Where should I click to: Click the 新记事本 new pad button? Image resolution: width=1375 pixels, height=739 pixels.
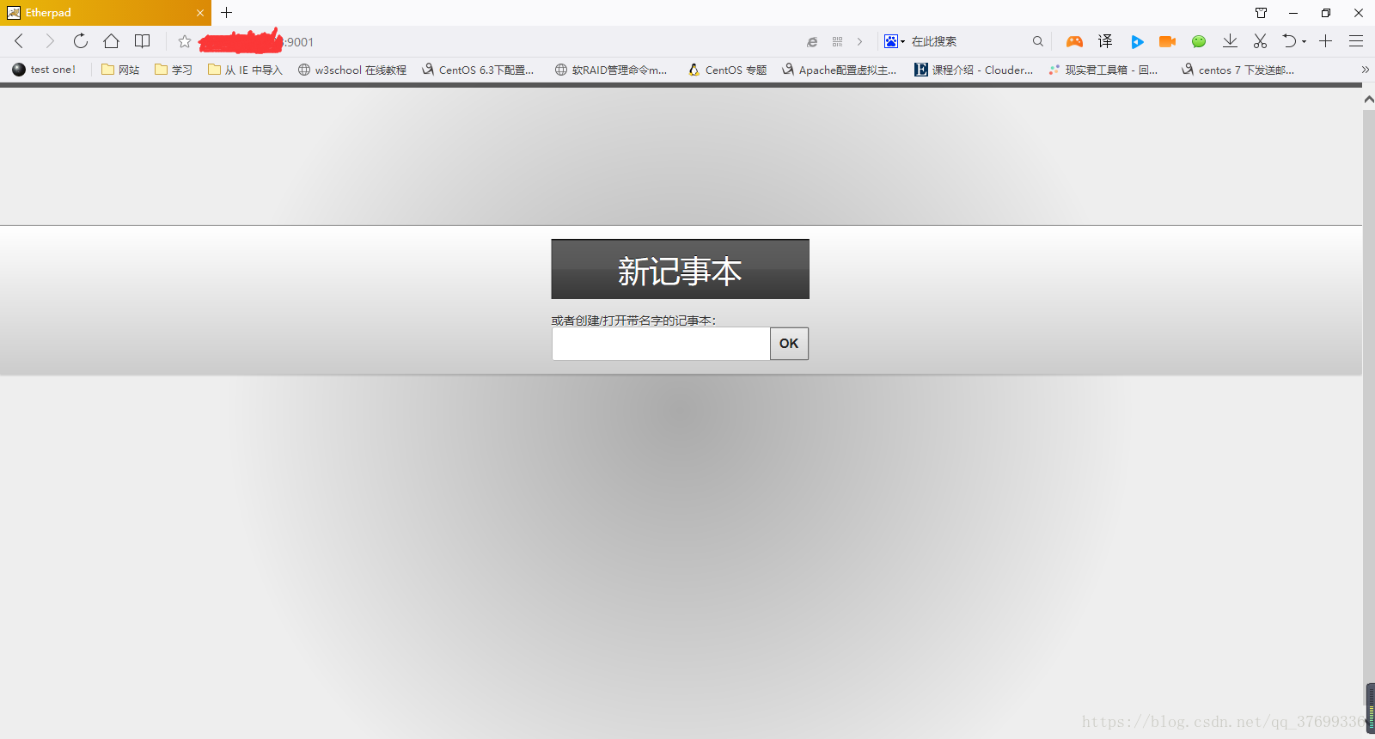pyautogui.click(x=680, y=269)
